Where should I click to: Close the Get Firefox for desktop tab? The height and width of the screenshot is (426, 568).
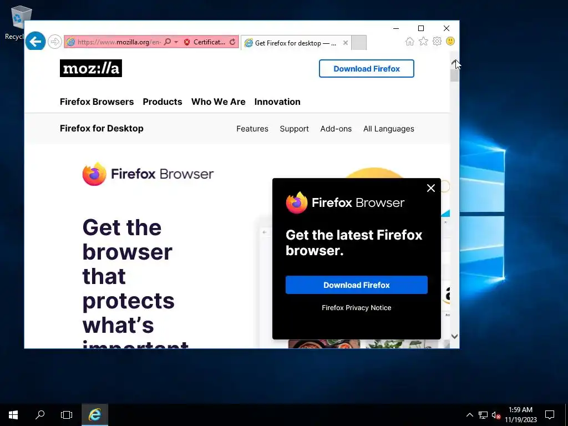click(x=346, y=43)
